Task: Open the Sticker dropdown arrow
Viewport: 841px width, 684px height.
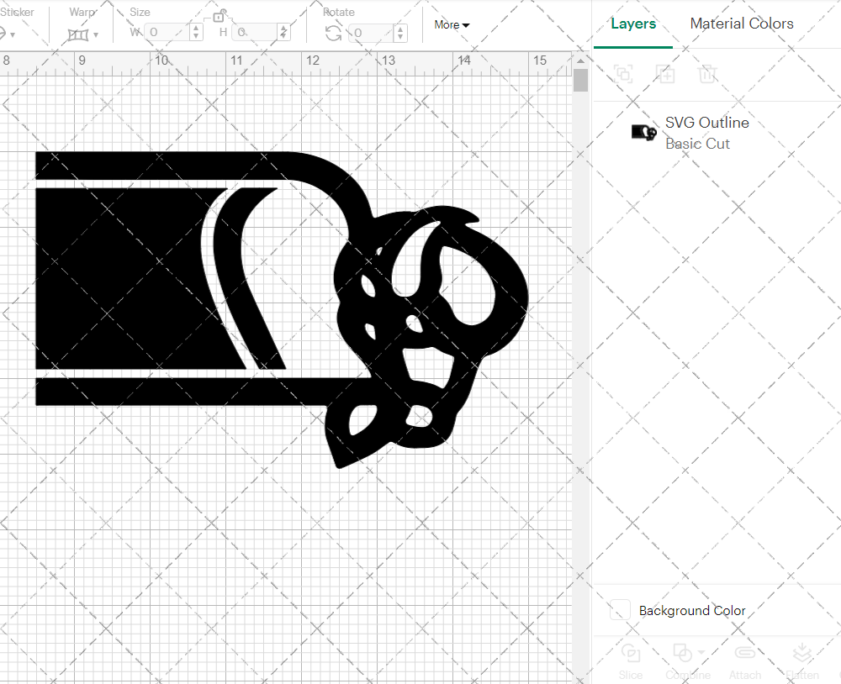Action: click(x=13, y=34)
